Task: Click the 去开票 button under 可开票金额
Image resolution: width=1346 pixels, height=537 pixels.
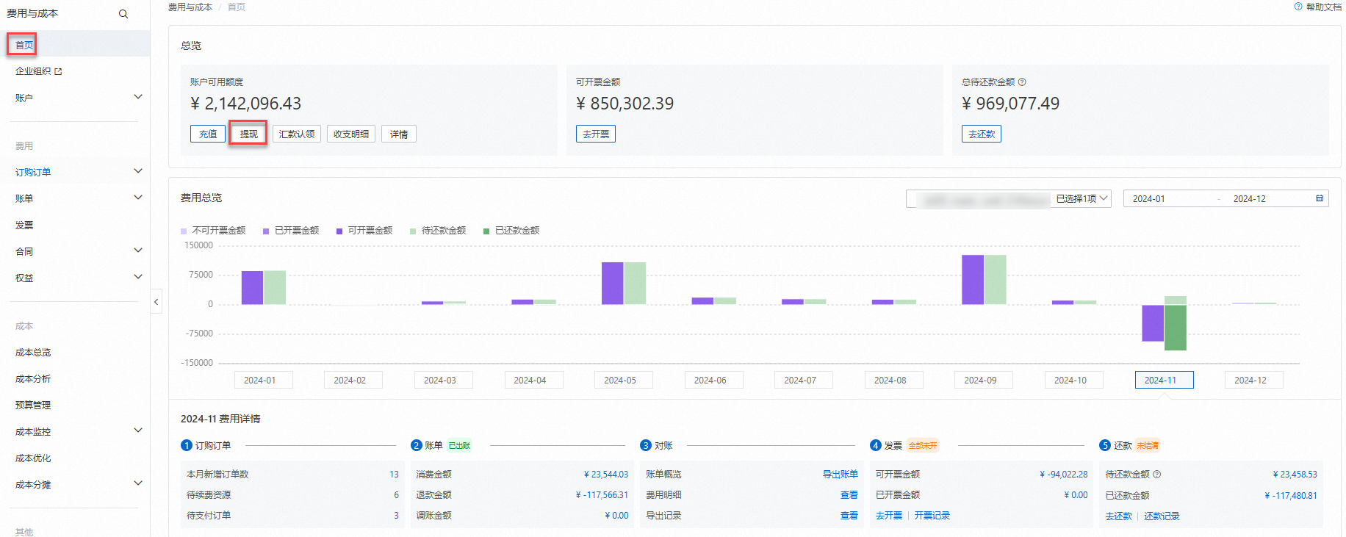Action: (596, 134)
